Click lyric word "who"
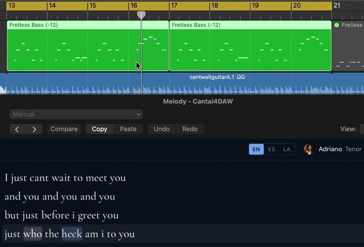 click(x=33, y=234)
